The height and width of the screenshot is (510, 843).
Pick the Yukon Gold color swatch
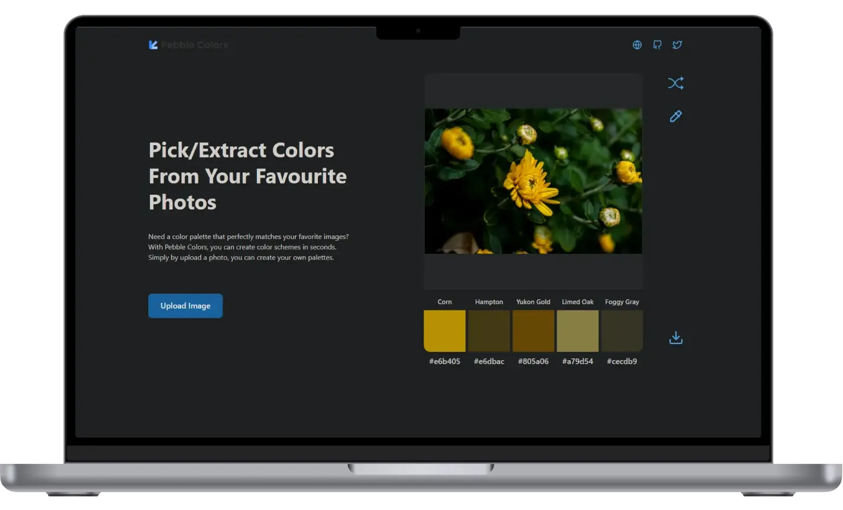coord(533,331)
